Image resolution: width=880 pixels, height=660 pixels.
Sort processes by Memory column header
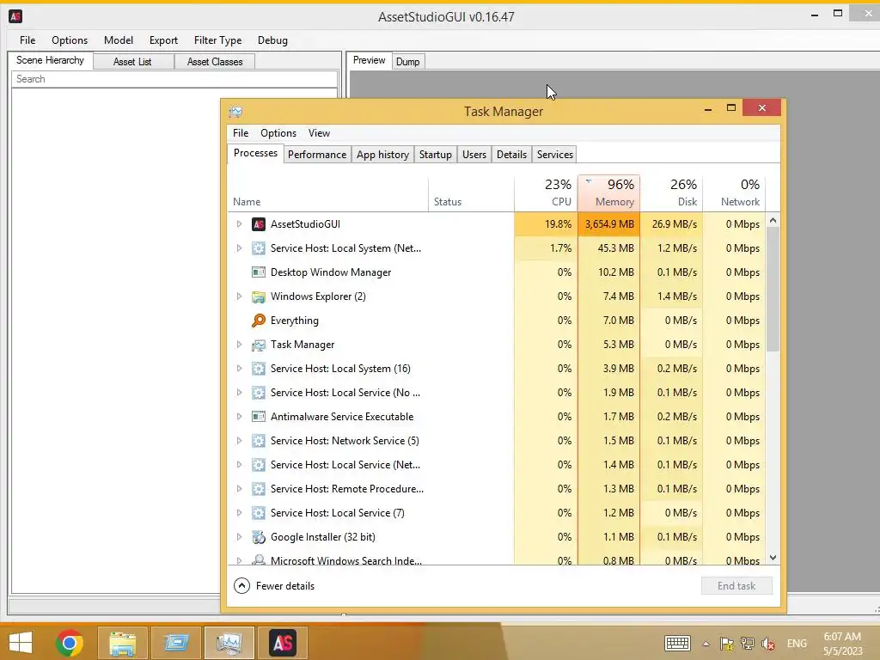(609, 192)
